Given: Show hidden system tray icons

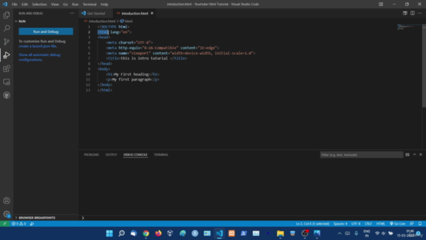Looking at the screenshot, I should coord(339,233).
